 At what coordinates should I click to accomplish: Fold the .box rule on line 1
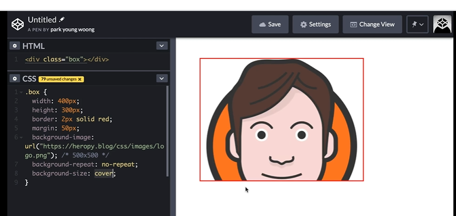[x=21, y=92]
